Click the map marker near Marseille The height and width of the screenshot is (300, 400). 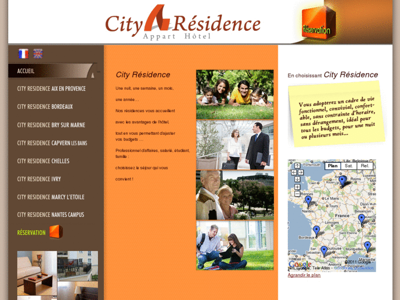(368, 247)
